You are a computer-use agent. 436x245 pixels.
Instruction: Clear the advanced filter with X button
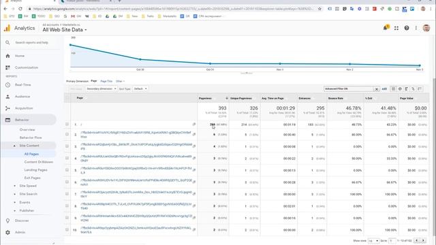[x=376, y=89]
